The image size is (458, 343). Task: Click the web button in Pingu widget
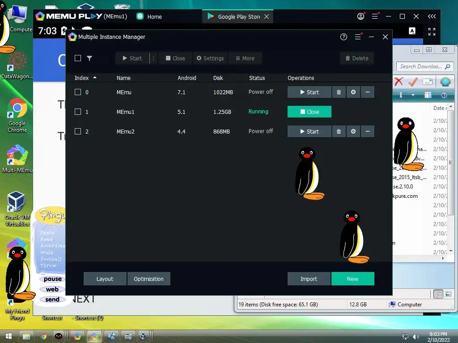coord(53,289)
